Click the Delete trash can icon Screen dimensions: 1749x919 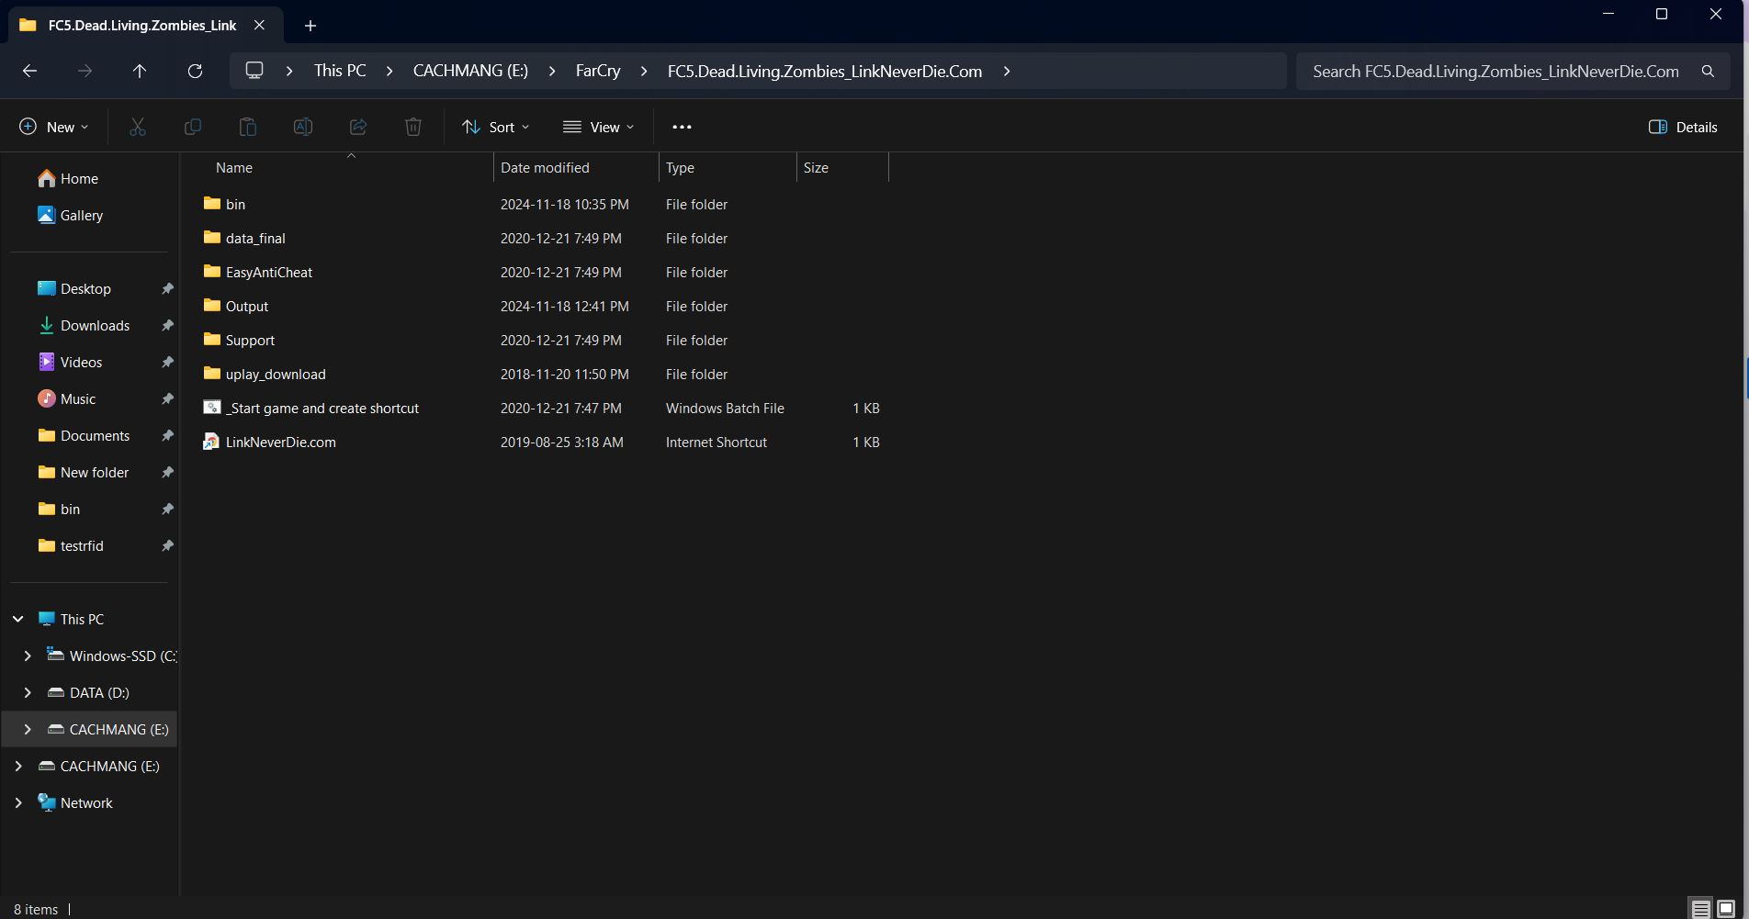pyautogui.click(x=413, y=127)
